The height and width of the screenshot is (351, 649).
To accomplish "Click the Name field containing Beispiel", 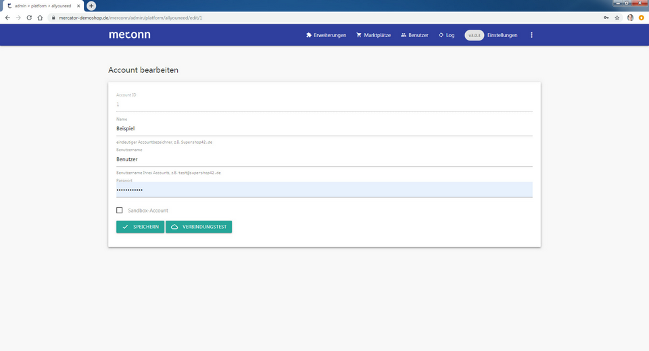I will pos(324,128).
